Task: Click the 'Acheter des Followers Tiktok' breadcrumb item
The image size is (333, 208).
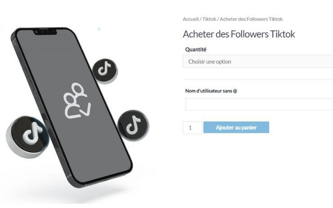Action: (251, 19)
